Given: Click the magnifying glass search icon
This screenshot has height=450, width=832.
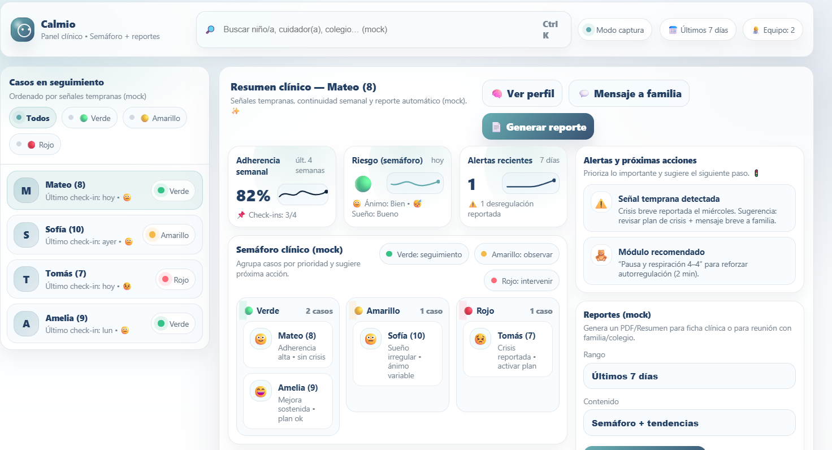Looking at the screenshot, I should 210,29.
